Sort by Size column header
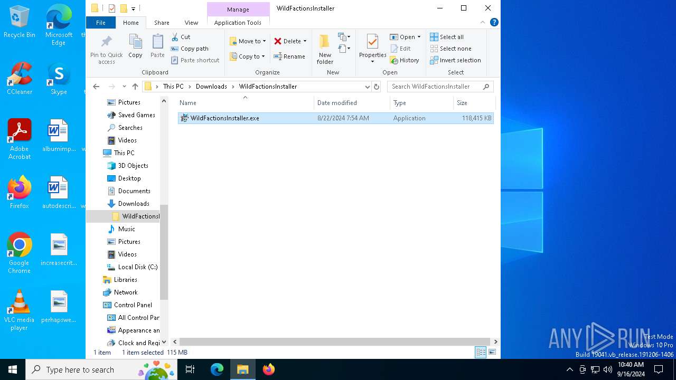The width and height of the screenshot is (676, 380). (474, 103)
